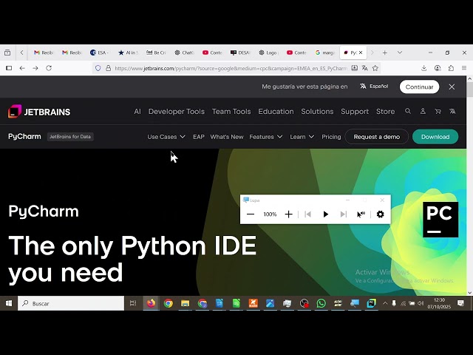Open the Education menu
Image resolution: width=473 pixels, height=355 pixels.
click(276, 112)
